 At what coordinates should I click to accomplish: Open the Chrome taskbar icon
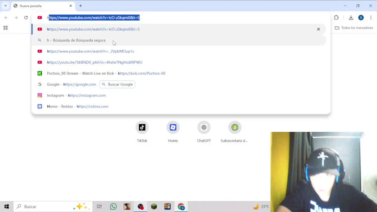coord(181,207)
